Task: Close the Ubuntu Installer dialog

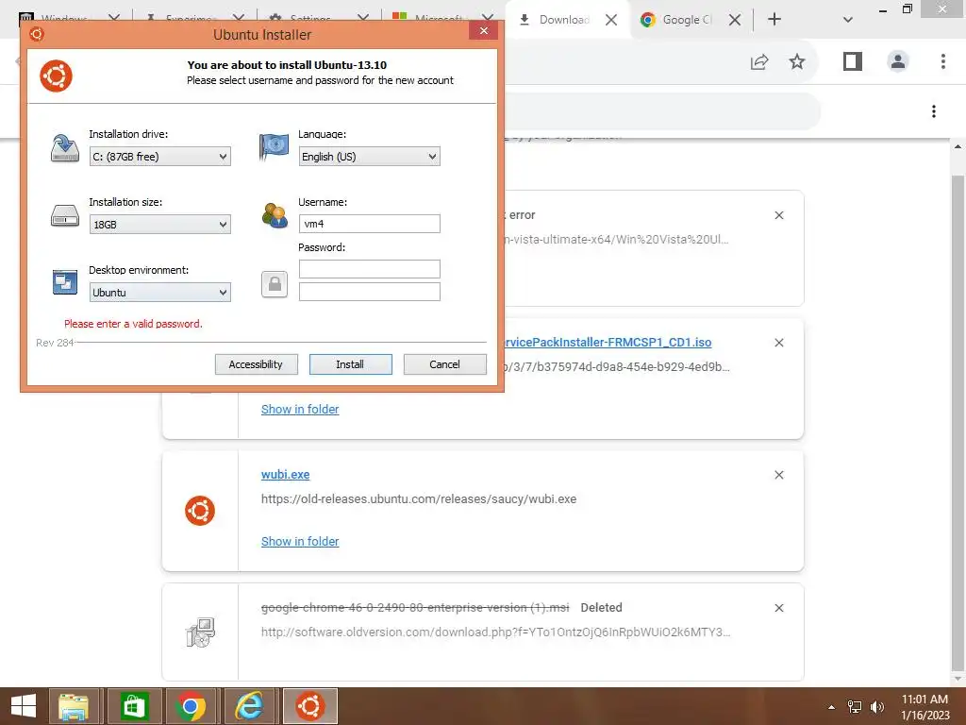Action: pos(484,30)
